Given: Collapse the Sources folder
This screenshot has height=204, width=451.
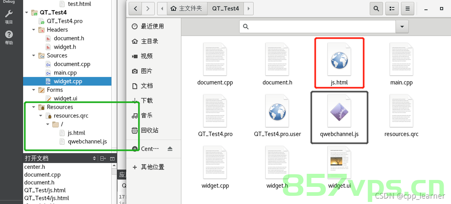Looking at the screenshot, I should 33,55.
